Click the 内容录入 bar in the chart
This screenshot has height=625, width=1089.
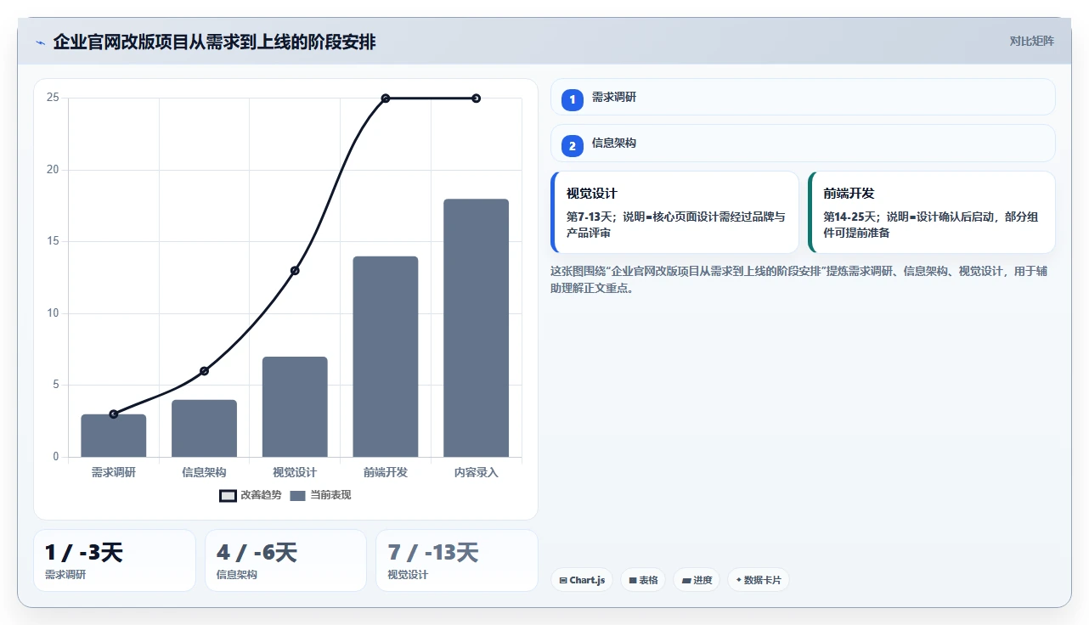pos(476,328)
